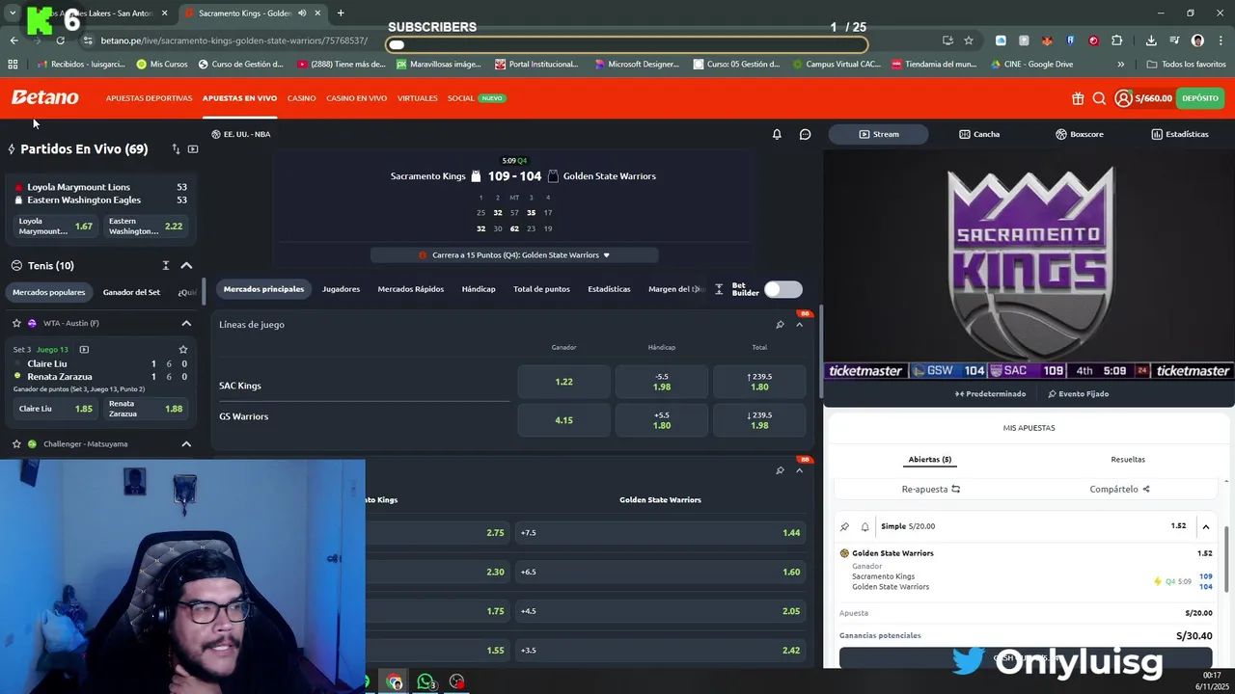Click Predeterminado stream layout button

coord(991,394)
